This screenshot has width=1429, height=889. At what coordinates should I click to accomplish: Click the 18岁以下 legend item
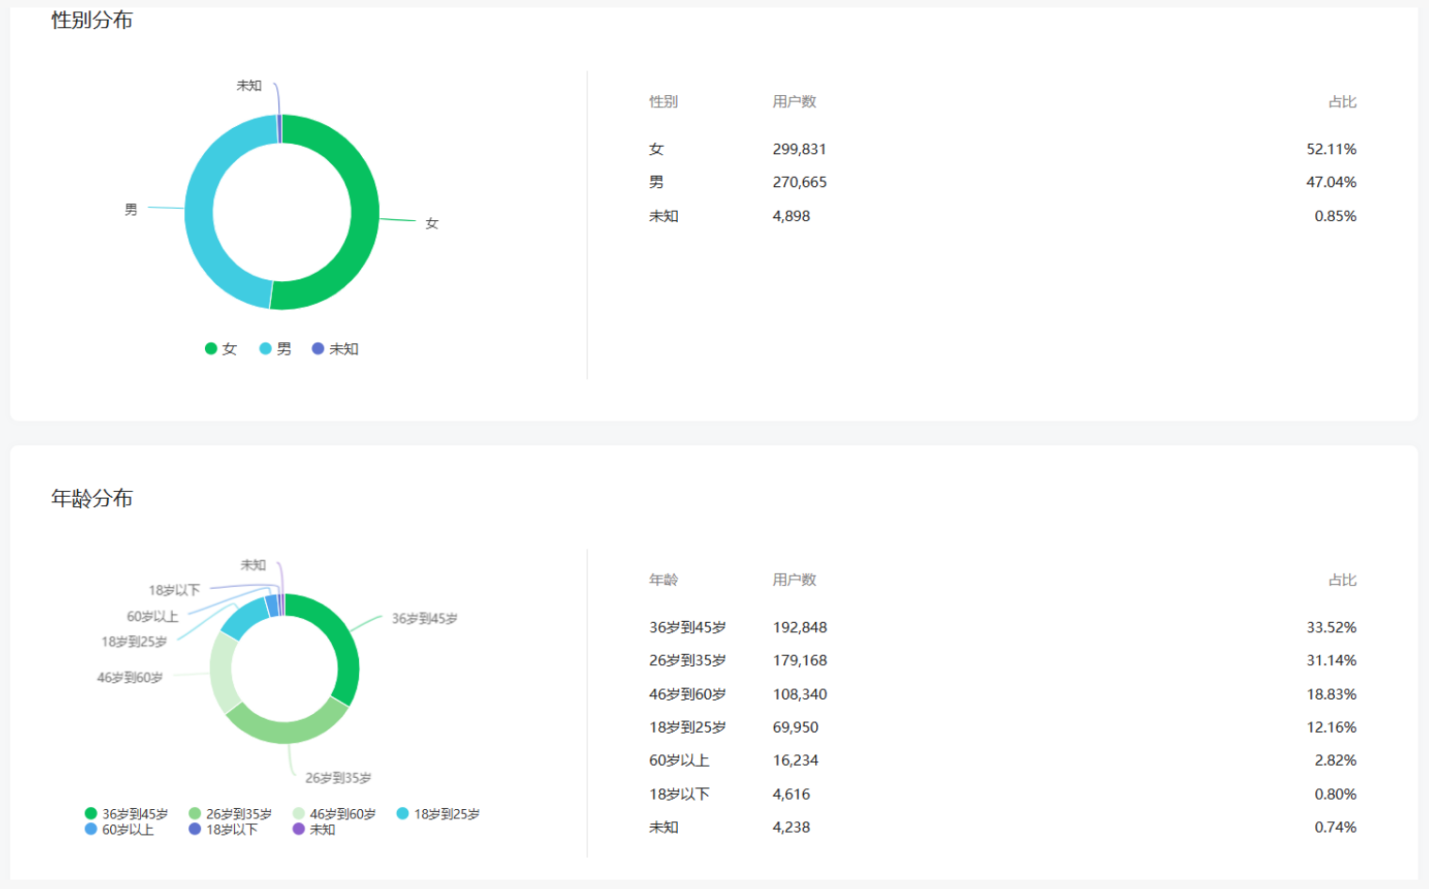[x=223, y=830]
